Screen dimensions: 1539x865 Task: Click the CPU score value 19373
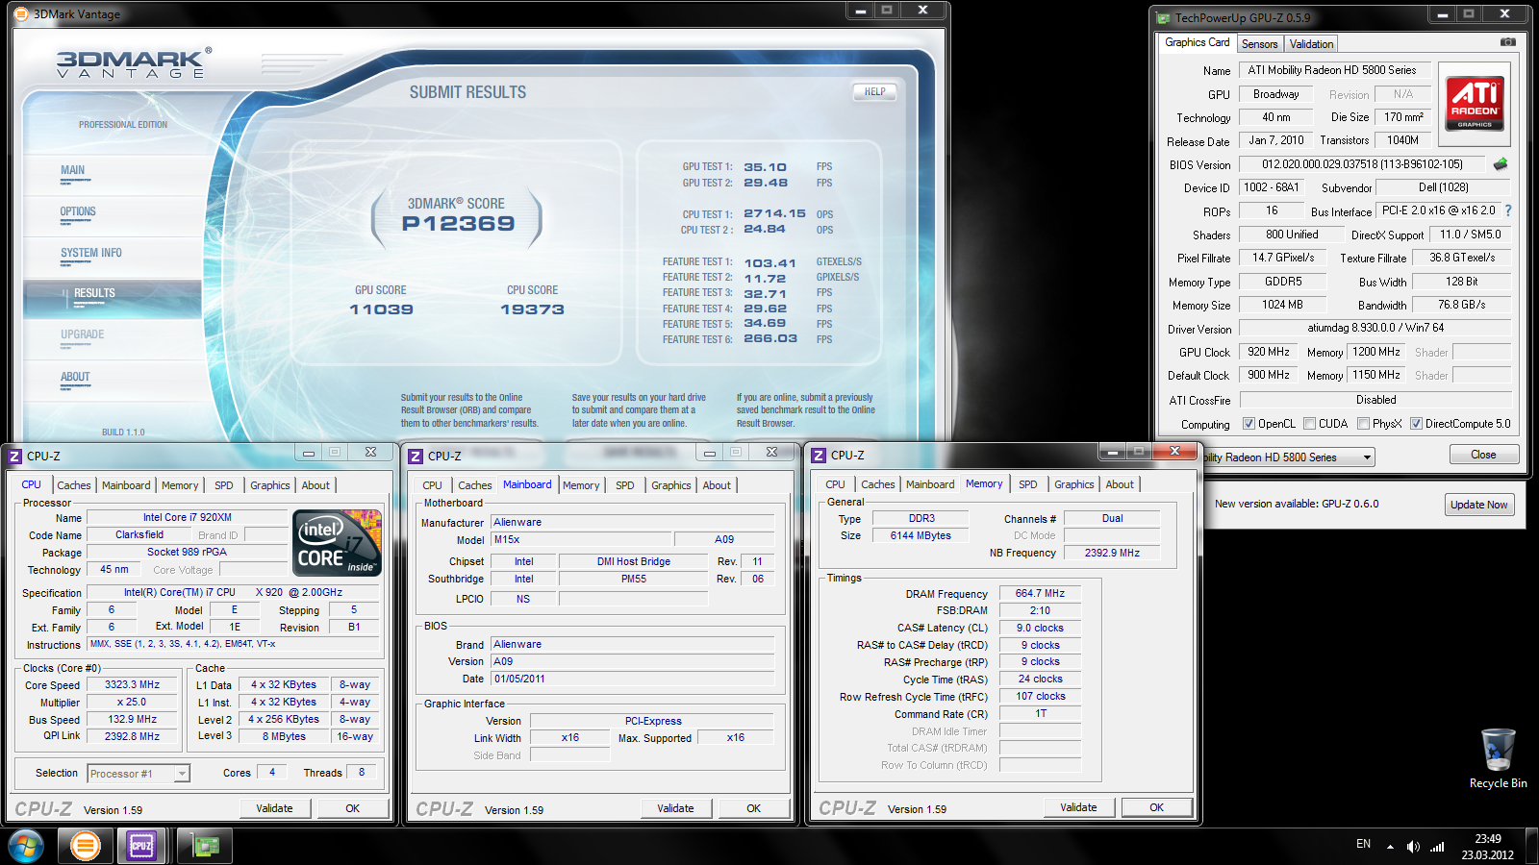(x=532, y=309)
